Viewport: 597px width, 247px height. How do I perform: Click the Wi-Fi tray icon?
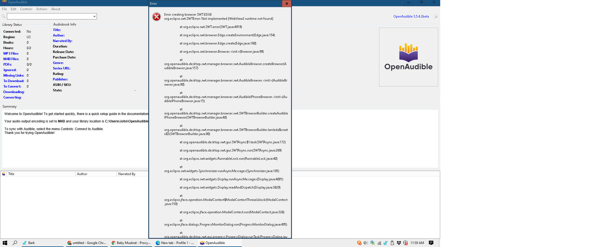coord(379,243)
